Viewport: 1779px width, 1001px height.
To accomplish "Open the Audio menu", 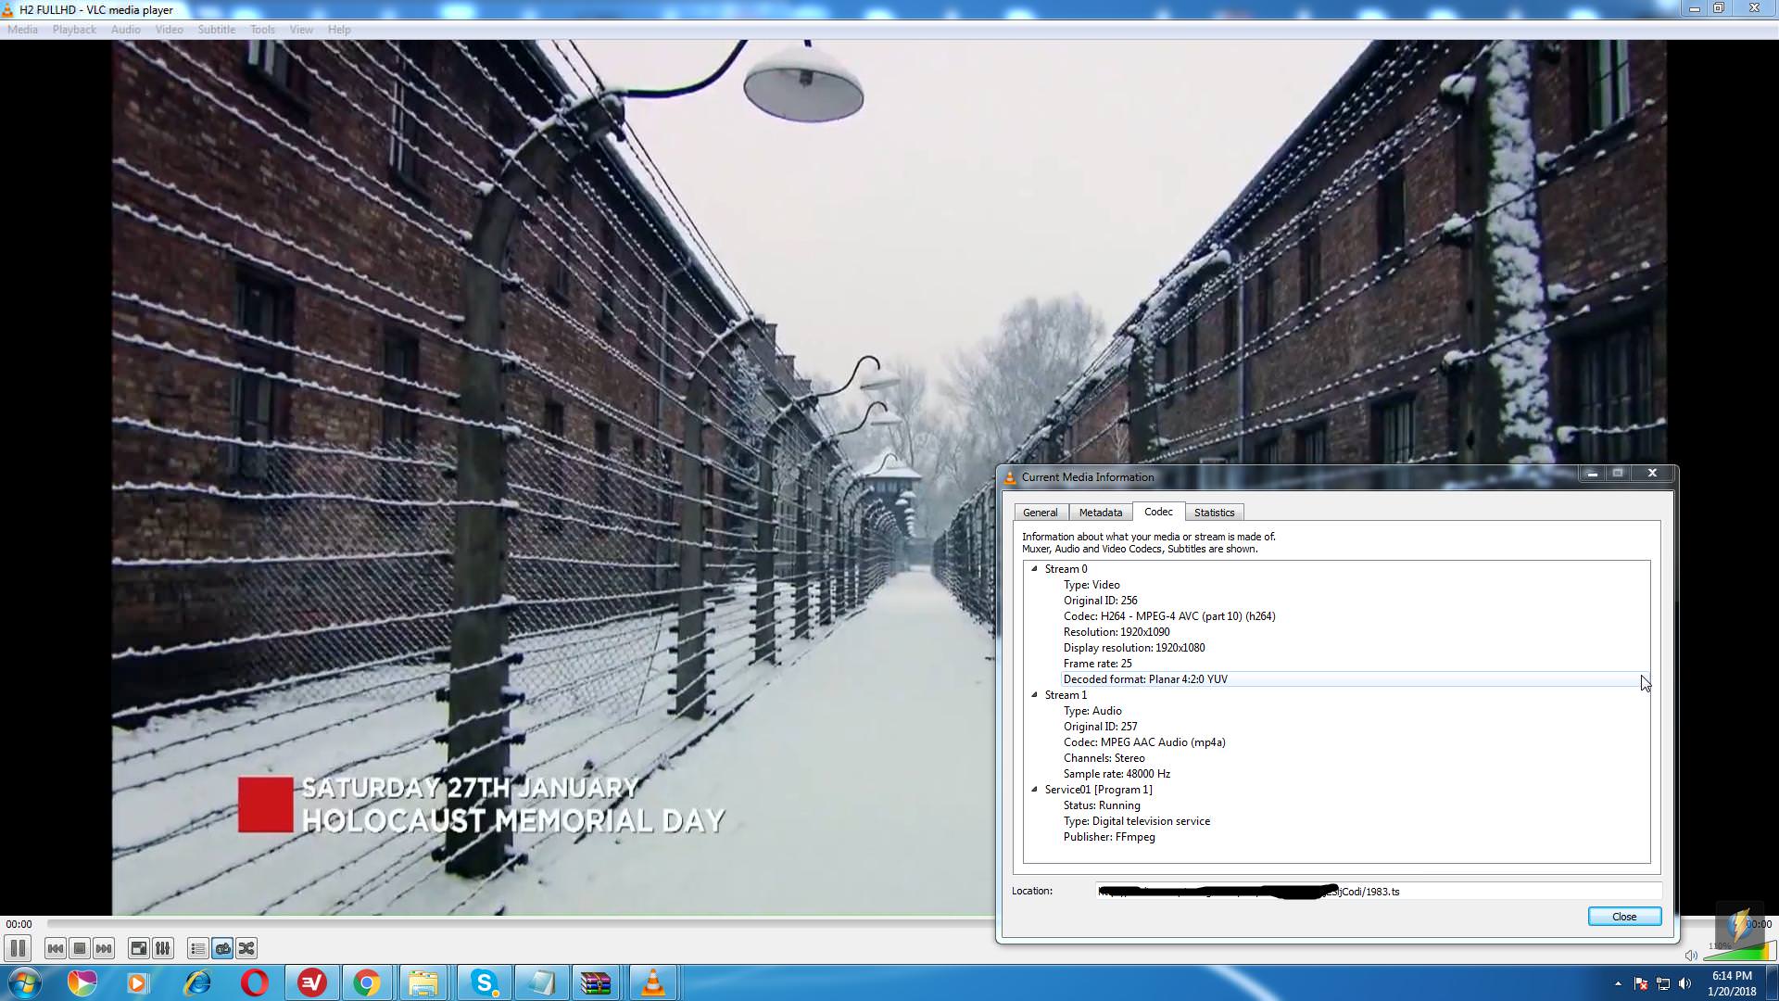I will pyautogui.click(x=126, y=30).
